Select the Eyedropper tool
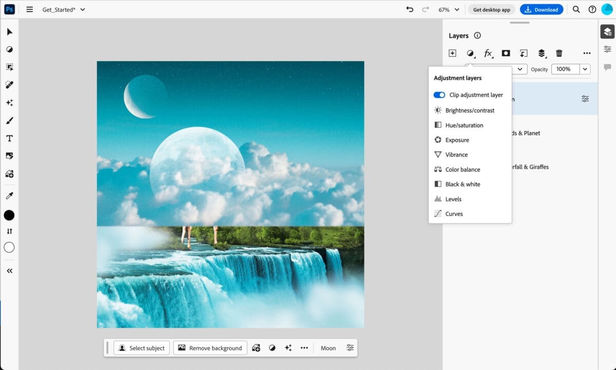This screenshot has height=370, width=616. (9, 196)
